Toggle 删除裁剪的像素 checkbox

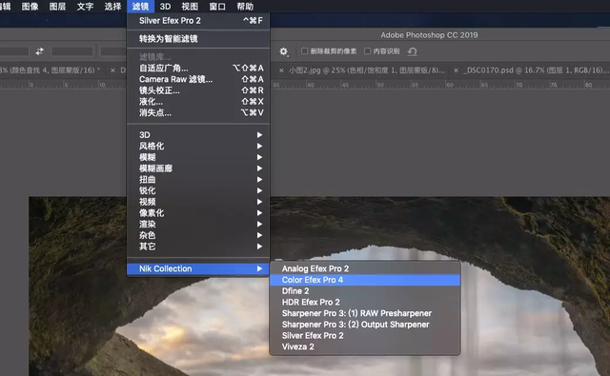coord(305,50)
